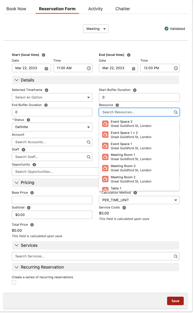Open the start date calendar picker icon
Image resolution: width=194 pixels, height=313 pixels.
click(x=46, y=68)
